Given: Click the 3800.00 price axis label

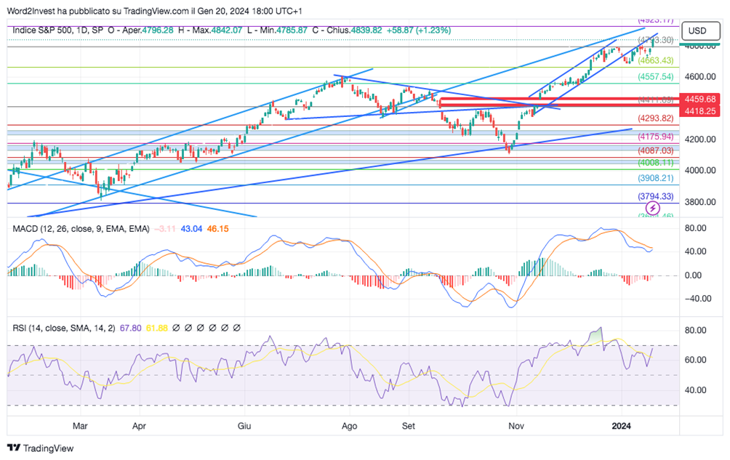Looking at the screenshot, I should click(x=700, y=202).
